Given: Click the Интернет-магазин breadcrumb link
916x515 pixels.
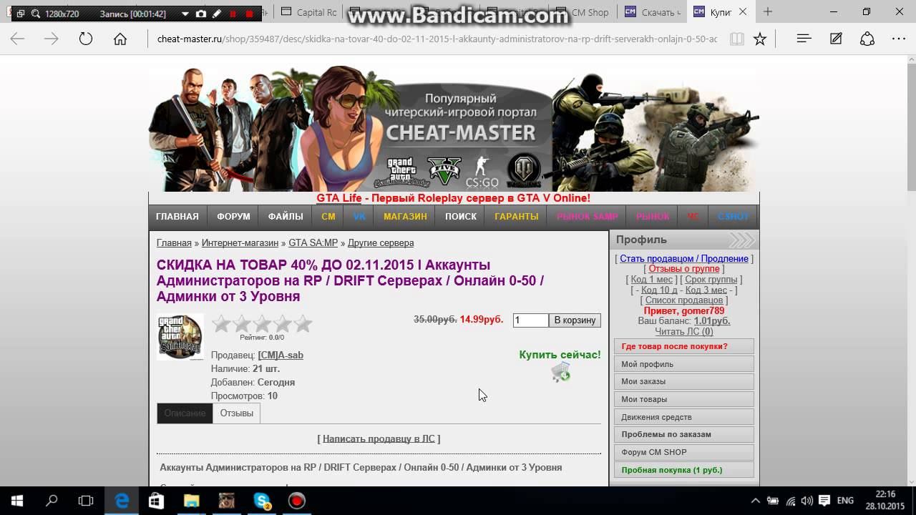Looking at the screenshot, I should click(240, 243).
